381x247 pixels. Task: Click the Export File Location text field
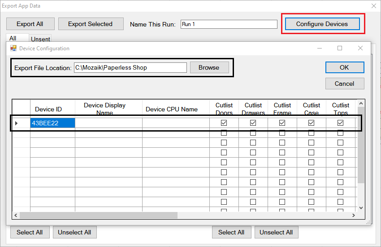tap(130, 67)
